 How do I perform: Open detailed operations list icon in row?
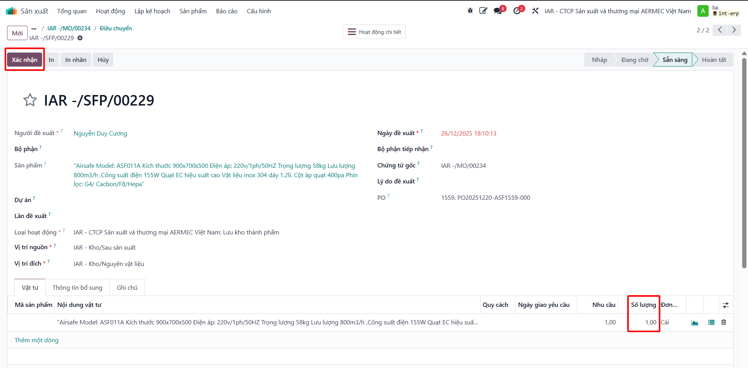[711, 322]
